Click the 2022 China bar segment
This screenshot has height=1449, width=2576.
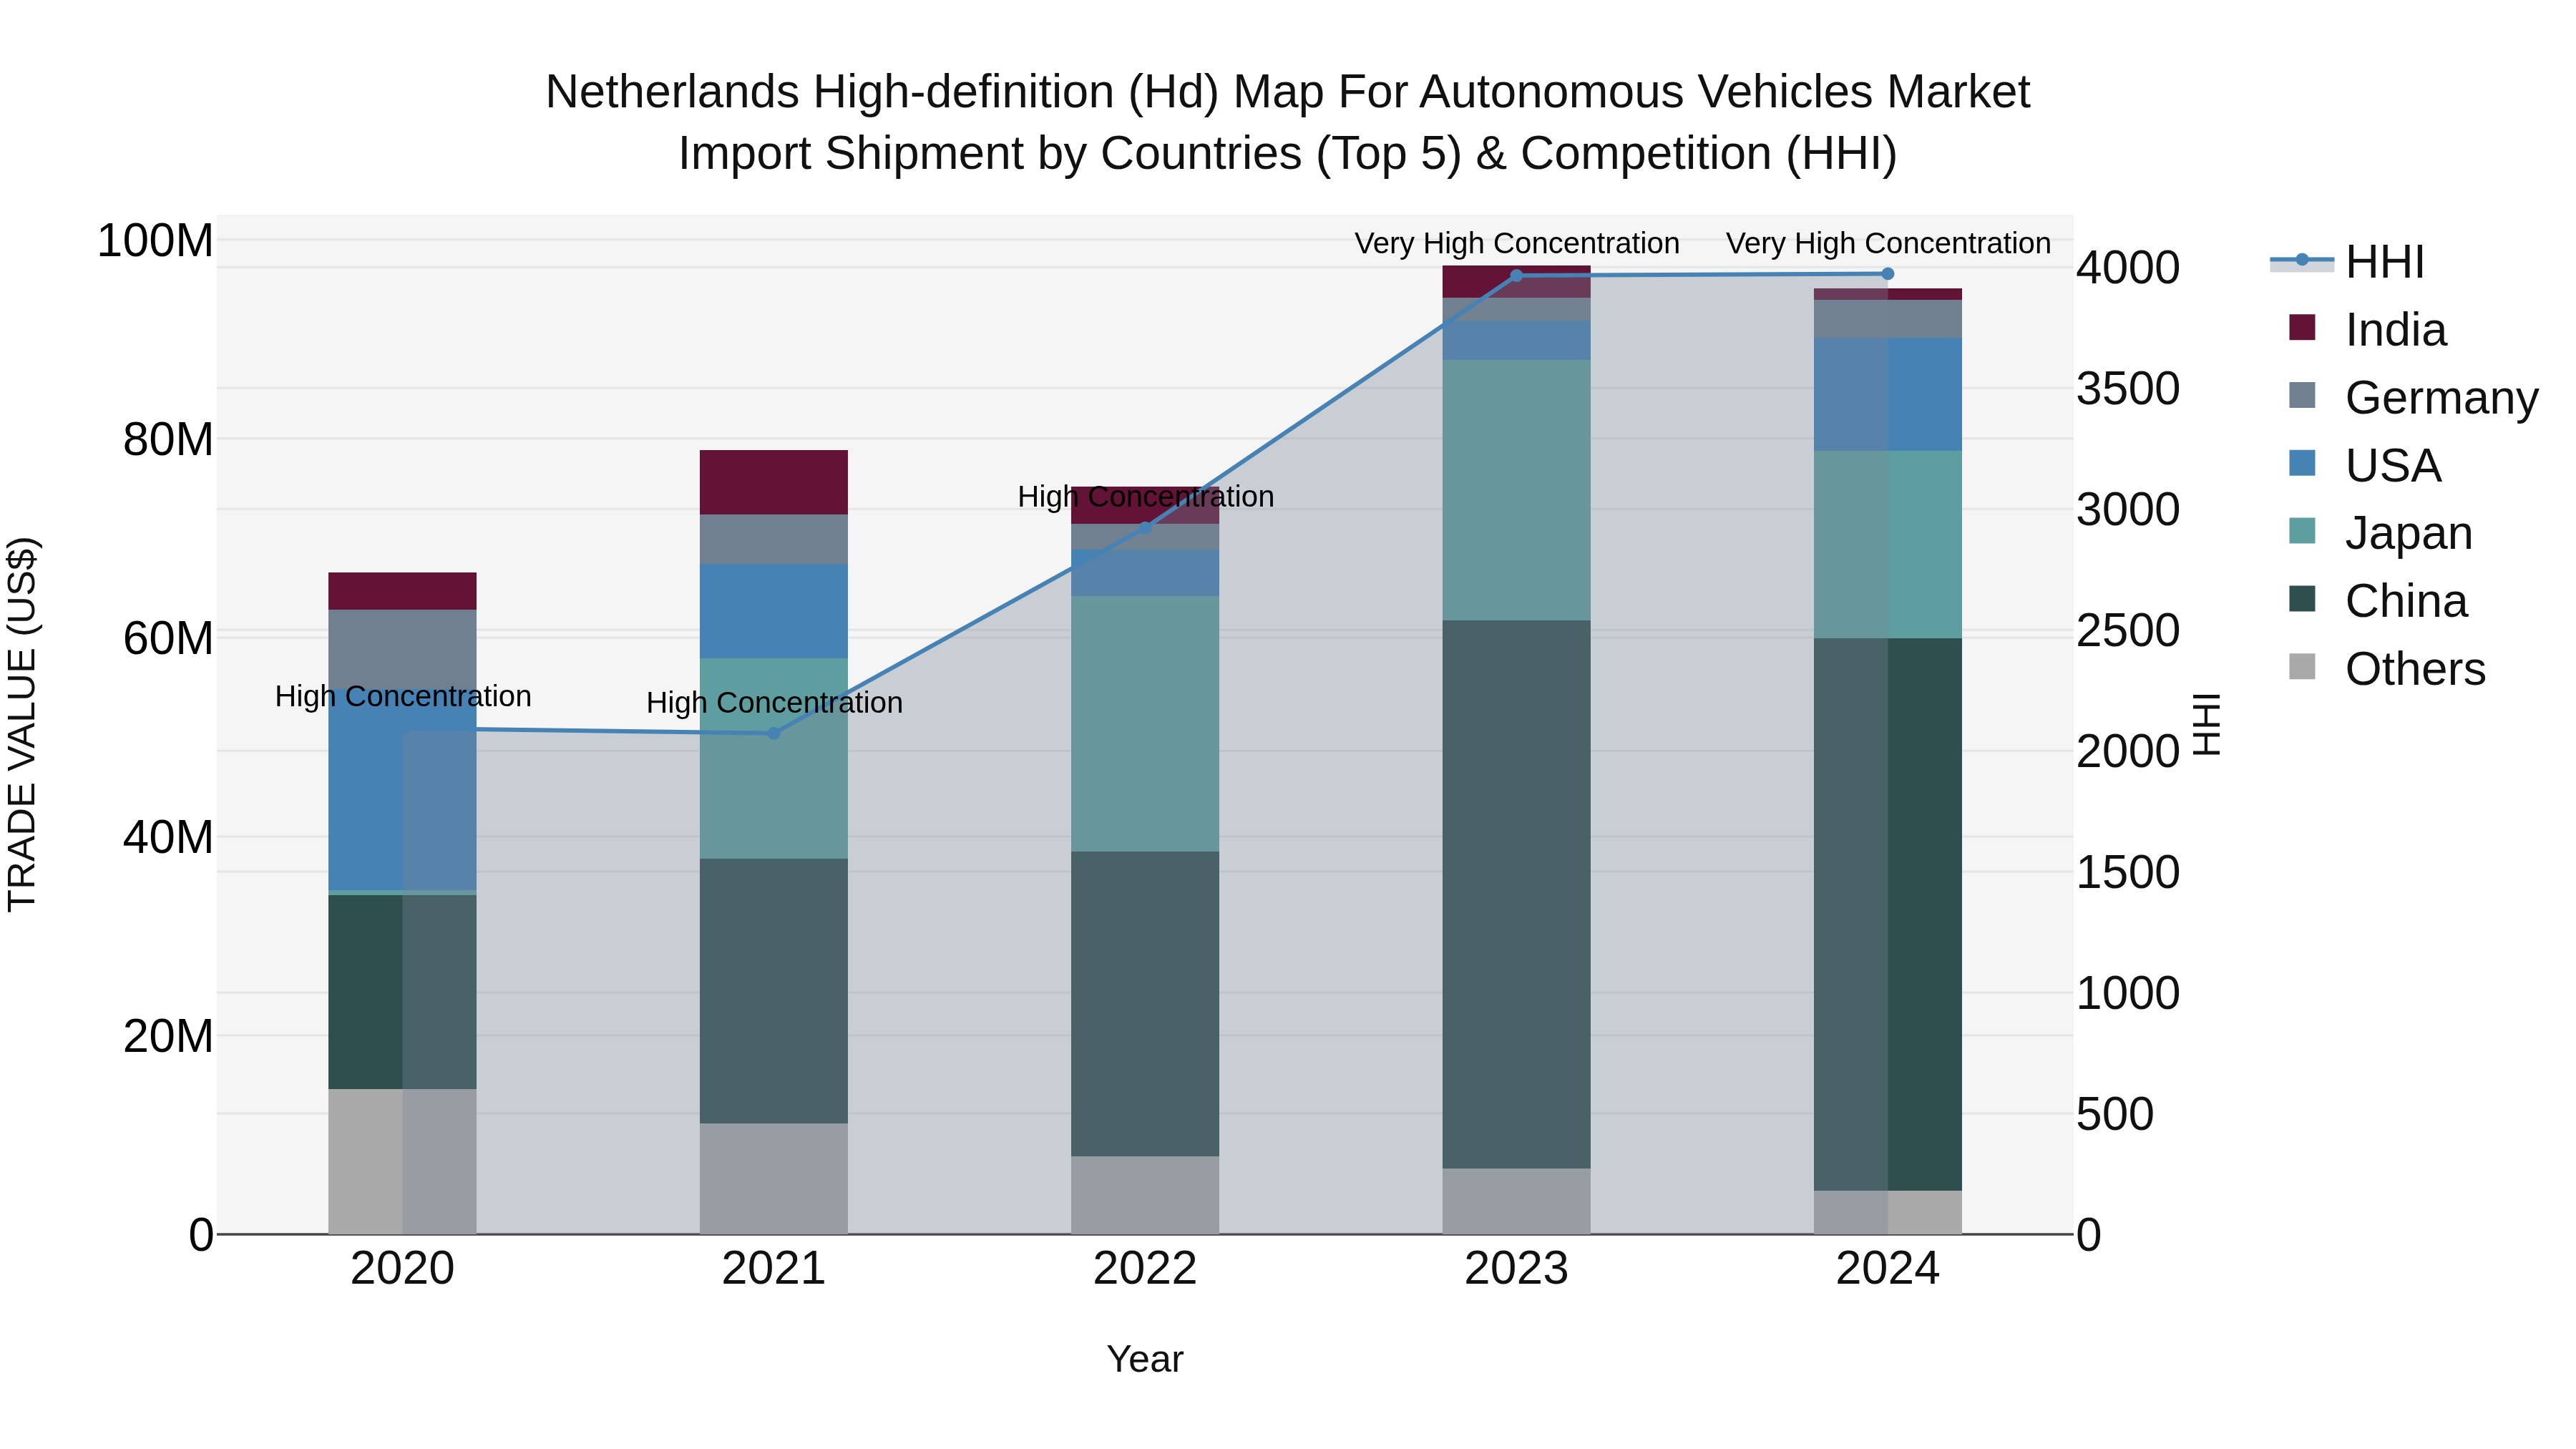tap(1146, 1004)
